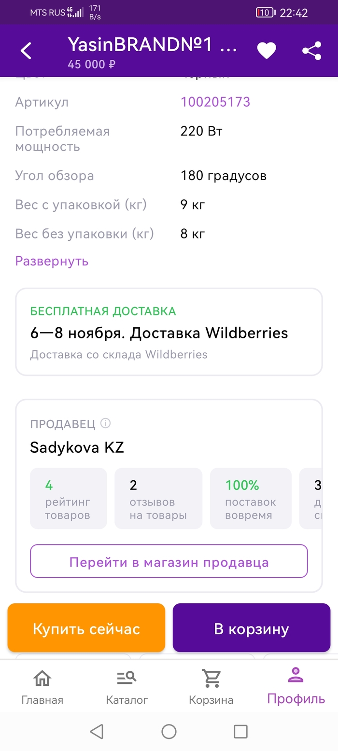Screen dimensions: 338x751
Task: Add product to favorites with heart icon
Action: click(x=266, y=51)
